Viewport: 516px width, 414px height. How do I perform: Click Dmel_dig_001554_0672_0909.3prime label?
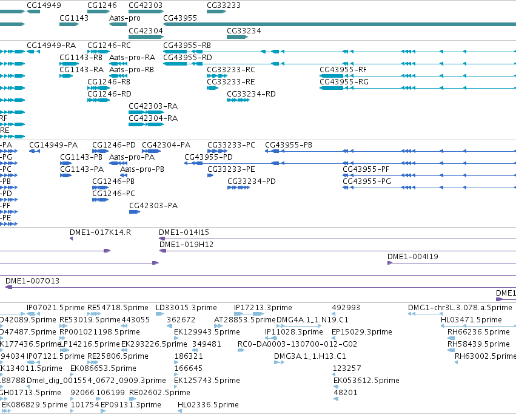click(96, 381)
